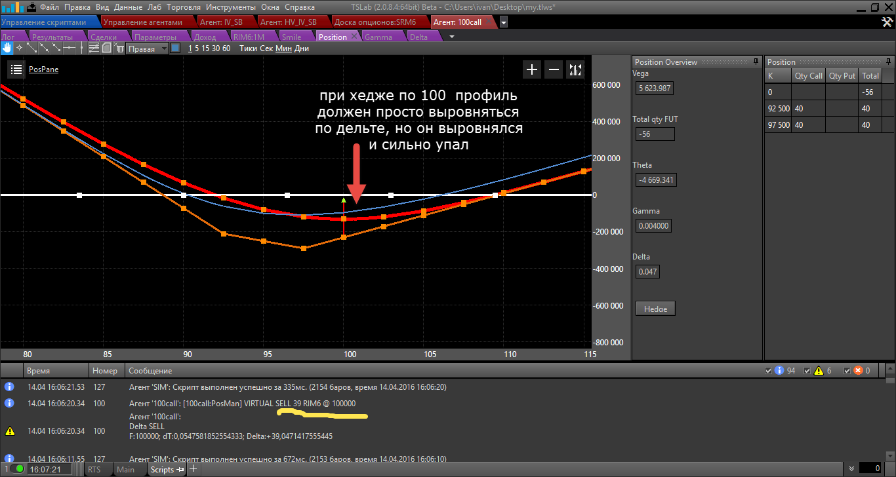Switch to the Gamma tab
This screenshot has width=896, height=477.
(x=378, y=37)
